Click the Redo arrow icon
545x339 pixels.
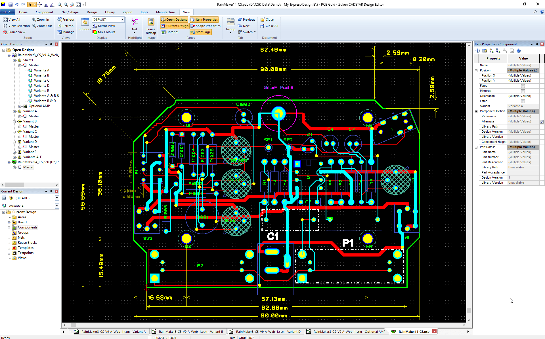(x=23, y=5)
